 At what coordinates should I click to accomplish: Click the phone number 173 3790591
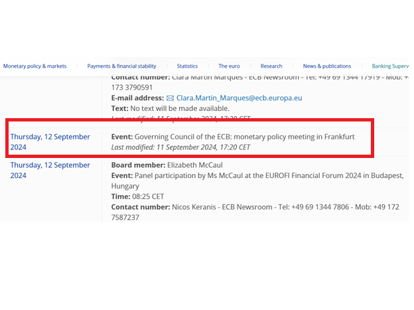tap(132, 88)
